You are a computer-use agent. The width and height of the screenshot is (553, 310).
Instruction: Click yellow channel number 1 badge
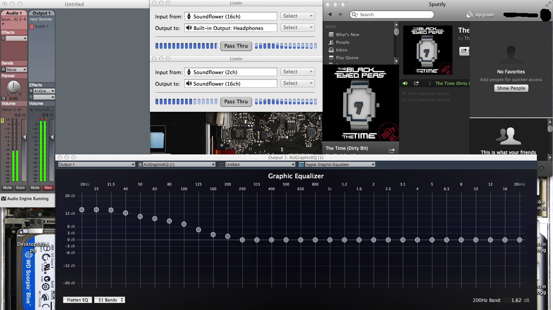[2, 121]
